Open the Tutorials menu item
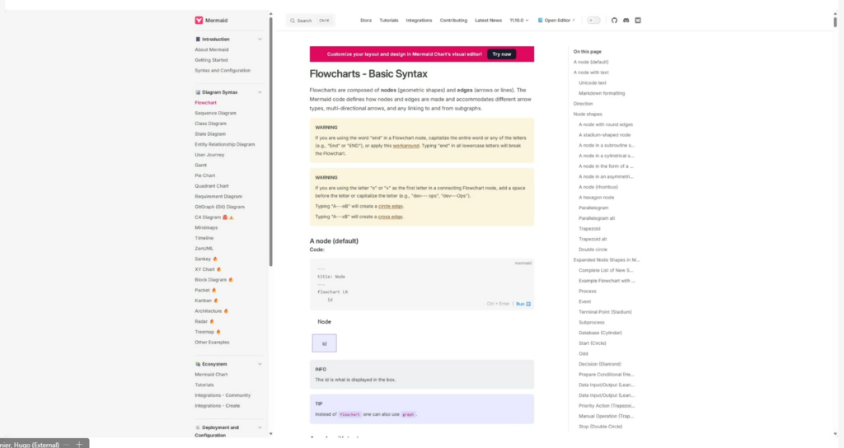Viewport: 844px width, 448px height. pos(389,21)
